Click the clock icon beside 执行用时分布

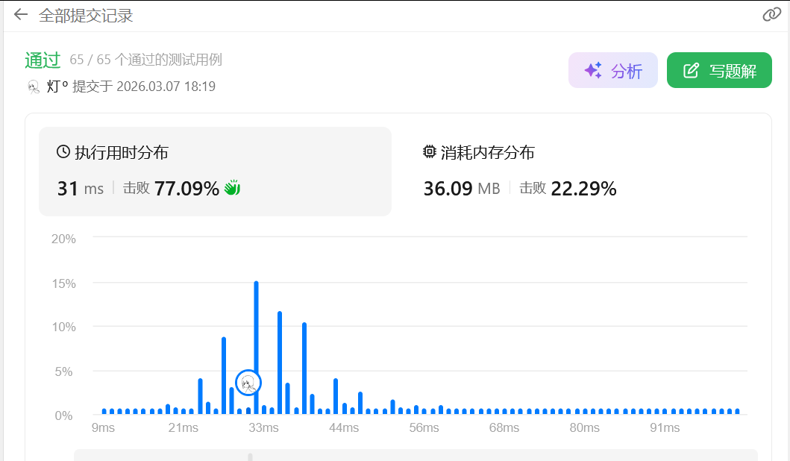[63, 152]
